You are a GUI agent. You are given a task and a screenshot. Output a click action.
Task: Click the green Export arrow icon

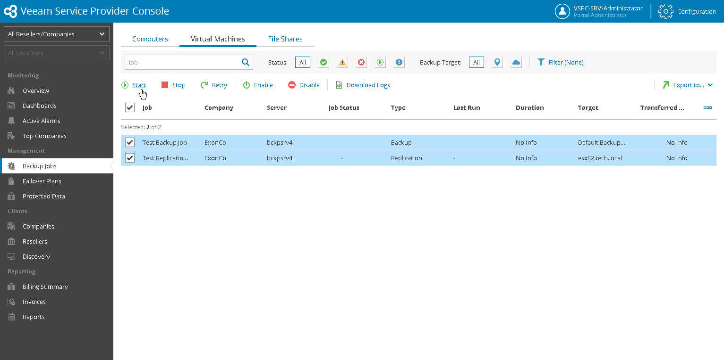click(666, 85)
